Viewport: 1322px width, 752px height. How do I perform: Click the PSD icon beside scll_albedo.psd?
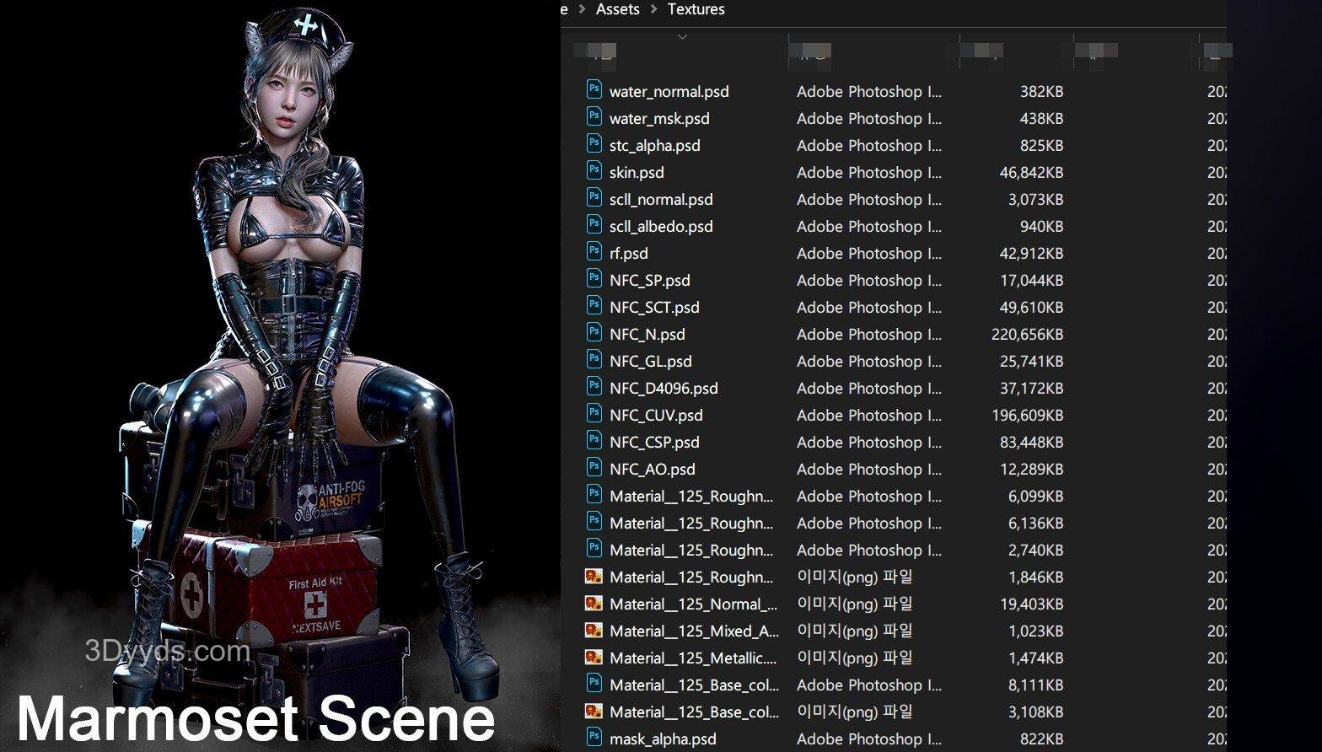pos(594,225)
